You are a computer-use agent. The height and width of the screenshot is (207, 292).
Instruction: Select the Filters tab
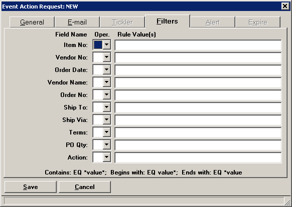[x=168, y=21]
